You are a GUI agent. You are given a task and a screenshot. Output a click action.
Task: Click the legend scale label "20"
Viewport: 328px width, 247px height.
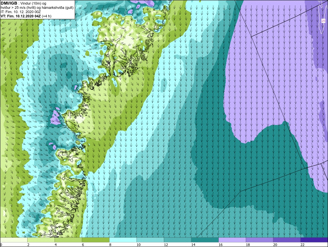coord(275,245)
